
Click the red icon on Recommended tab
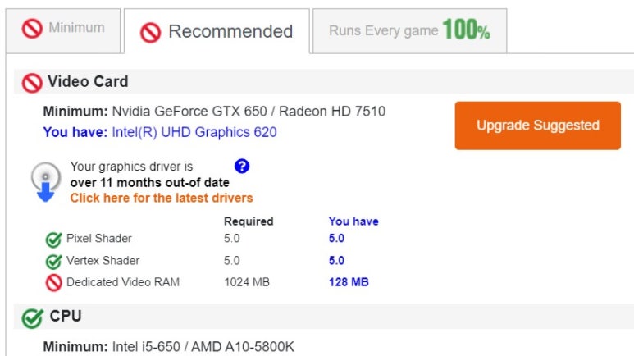pyautogui.click(x=150, y=32)
